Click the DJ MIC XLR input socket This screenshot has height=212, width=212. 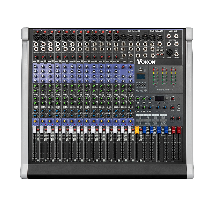pyautogui.click(x=170, y=52)
